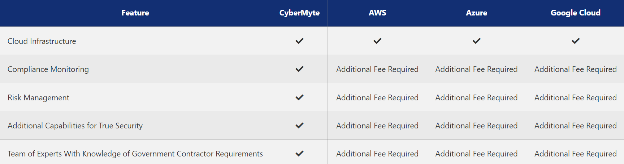
Task: Click CyberMyte checkmark for Team of Experts
Action: 299,154
